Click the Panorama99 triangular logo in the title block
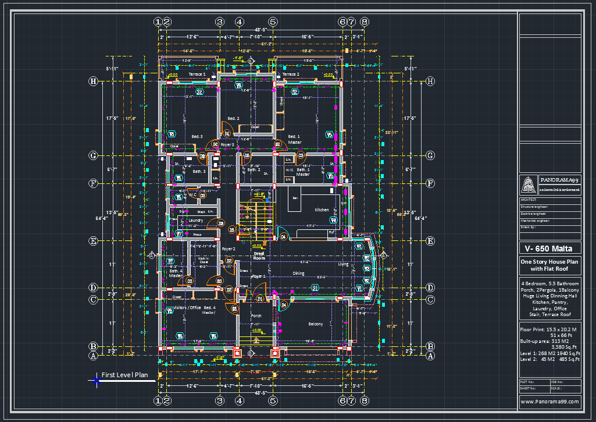596x422 pixels. (529, 185)
